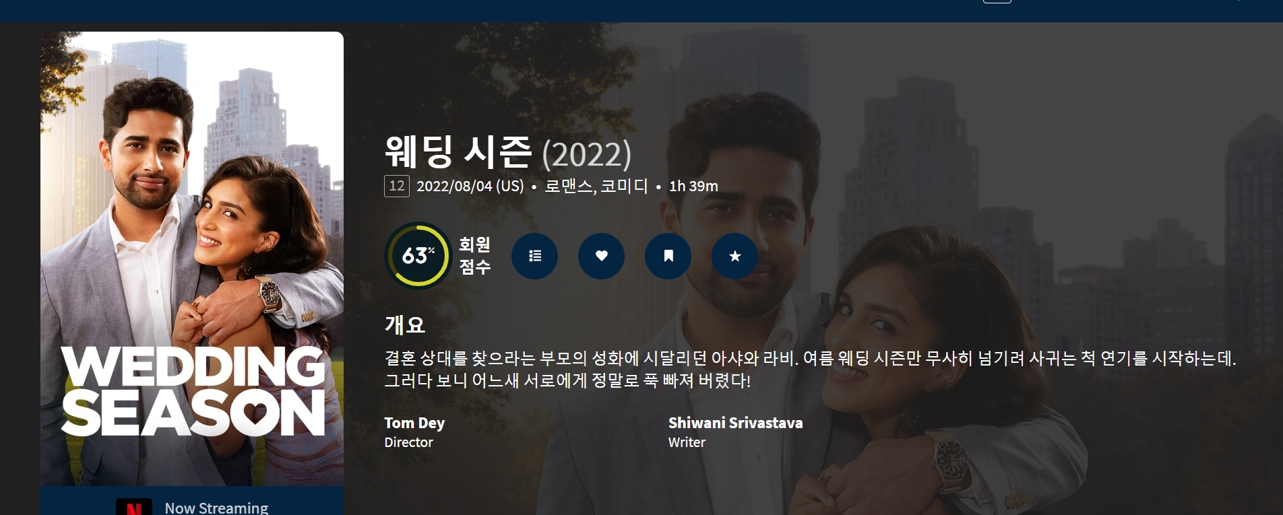This screenshot has height=515, width=1283.
Task: Open writer Shiwani Srivastava's profile
Action: tap(735, 423)
